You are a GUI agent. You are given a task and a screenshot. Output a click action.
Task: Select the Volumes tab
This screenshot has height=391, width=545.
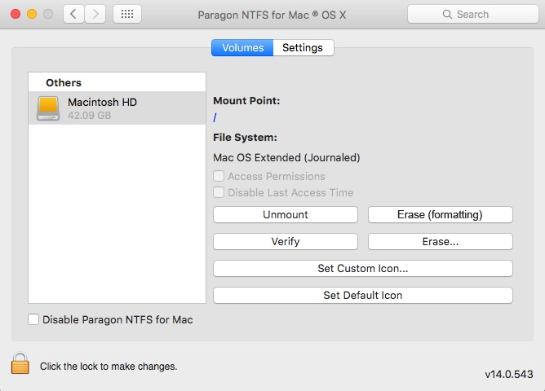pos(242,48)
